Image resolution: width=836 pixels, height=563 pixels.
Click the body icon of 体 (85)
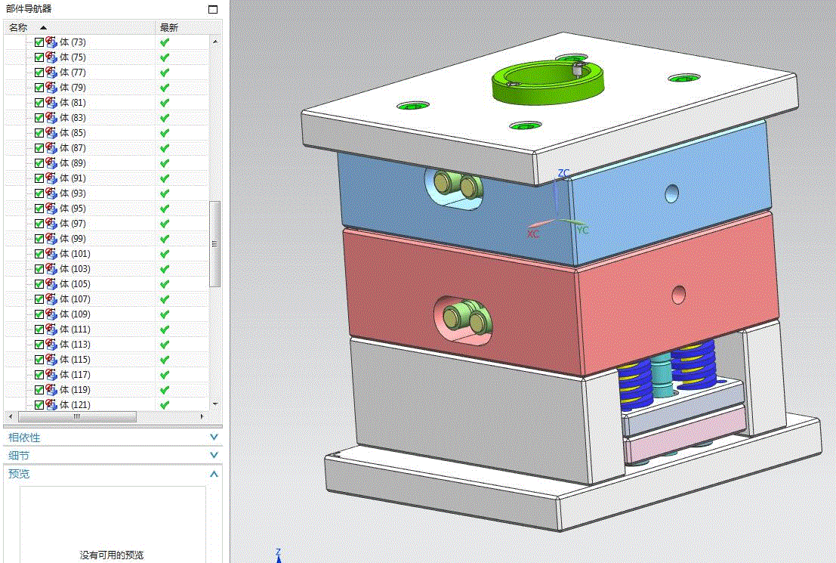point(51,133)
